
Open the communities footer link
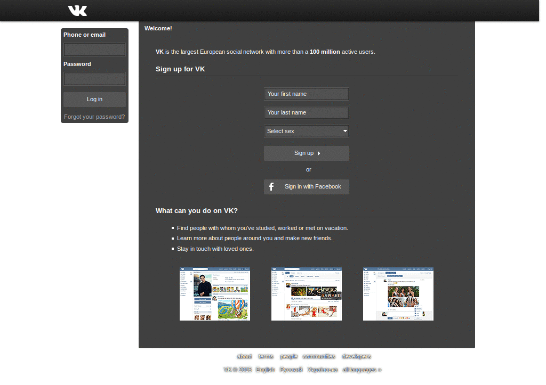(319, 356)
